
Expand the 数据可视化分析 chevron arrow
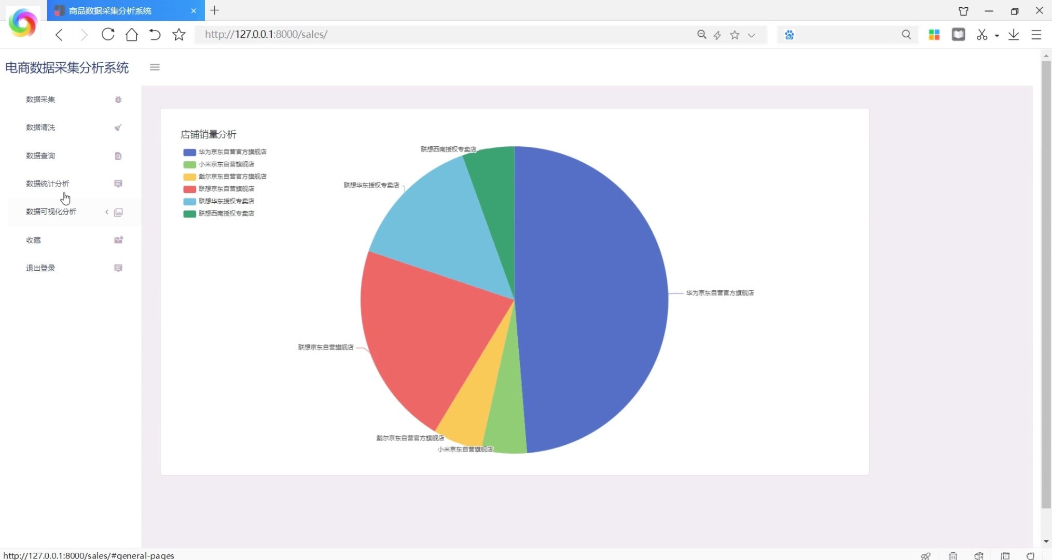pyautogui.click(x=107, y=212)
